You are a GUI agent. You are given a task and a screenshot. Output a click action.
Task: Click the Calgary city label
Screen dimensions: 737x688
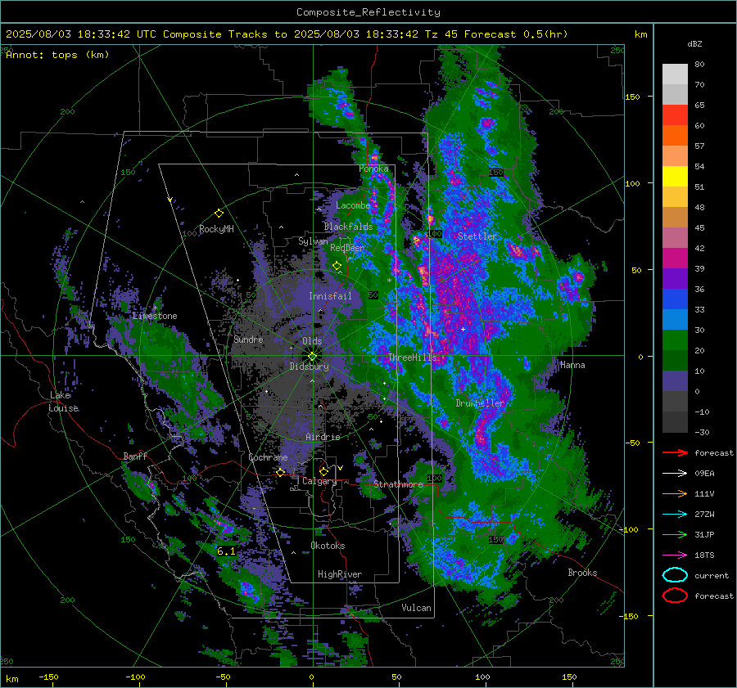(x=319, y=481)
